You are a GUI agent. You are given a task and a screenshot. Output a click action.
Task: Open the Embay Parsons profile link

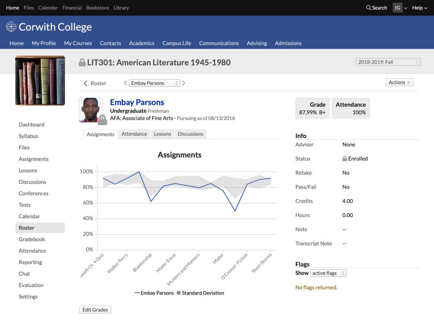tap(137, 102)
